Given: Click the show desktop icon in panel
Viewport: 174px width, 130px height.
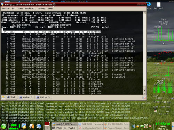Looking at the screenshot, I should point(24,126).
